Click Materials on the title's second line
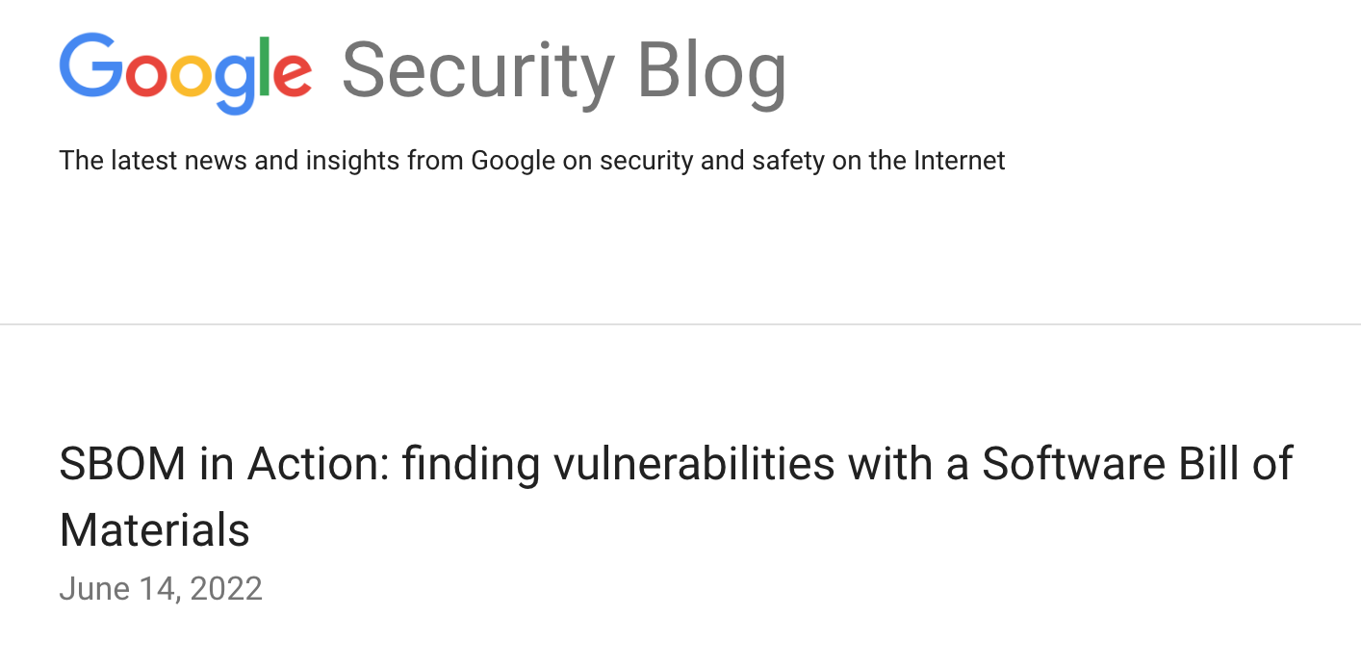 click(x=154, y=530)
